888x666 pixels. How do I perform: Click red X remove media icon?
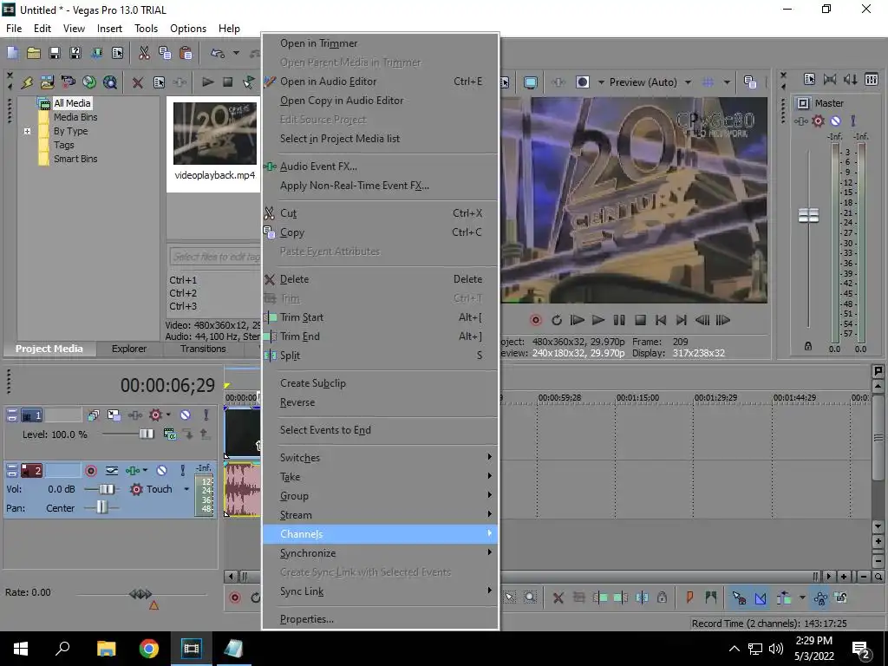tap(138, 82)
